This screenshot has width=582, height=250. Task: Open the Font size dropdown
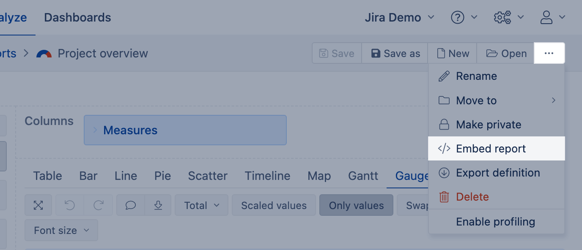[61, 230]
